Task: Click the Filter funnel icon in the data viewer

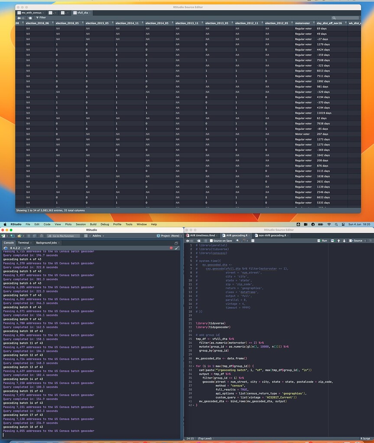Action: pyautogui.click(x=37, y=17)
